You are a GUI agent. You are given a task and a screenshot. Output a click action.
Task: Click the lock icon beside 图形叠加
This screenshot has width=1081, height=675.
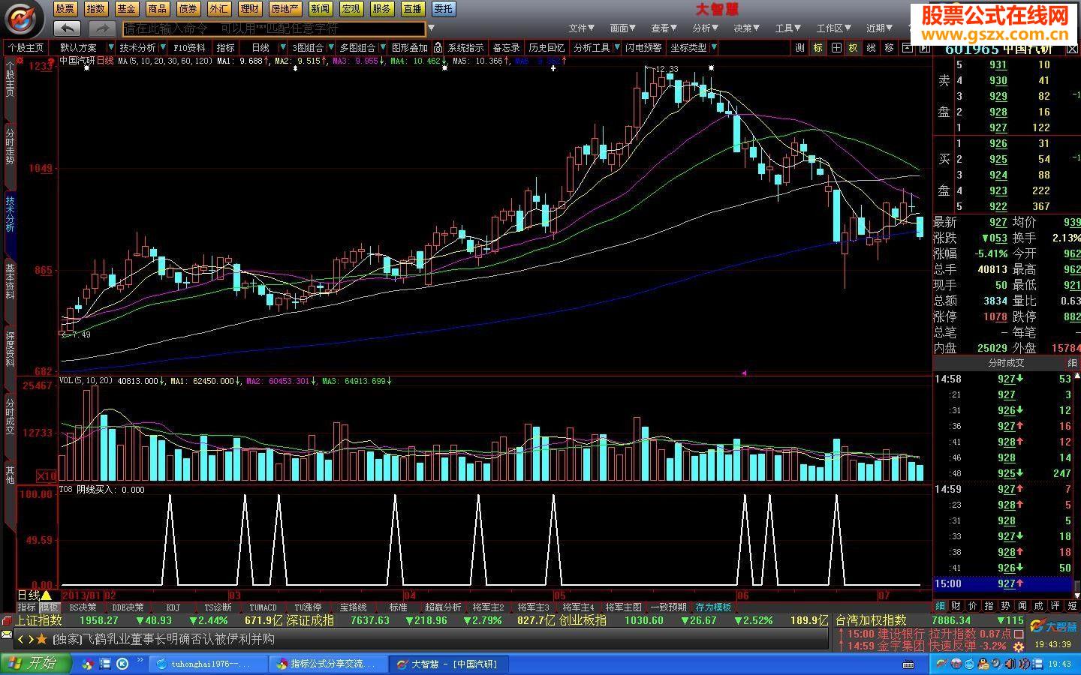coord(438,47)
